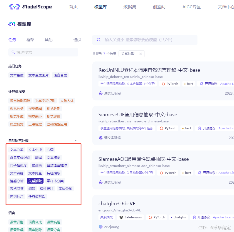Screen dimensions: 234x232
Task: Click the search magnifier in keyword box
Action: tap(99, 40)
